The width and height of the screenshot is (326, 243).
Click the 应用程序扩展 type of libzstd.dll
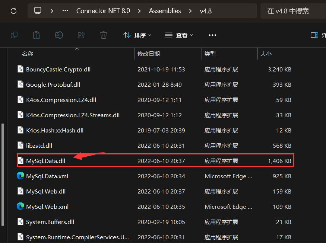point(221,146)
